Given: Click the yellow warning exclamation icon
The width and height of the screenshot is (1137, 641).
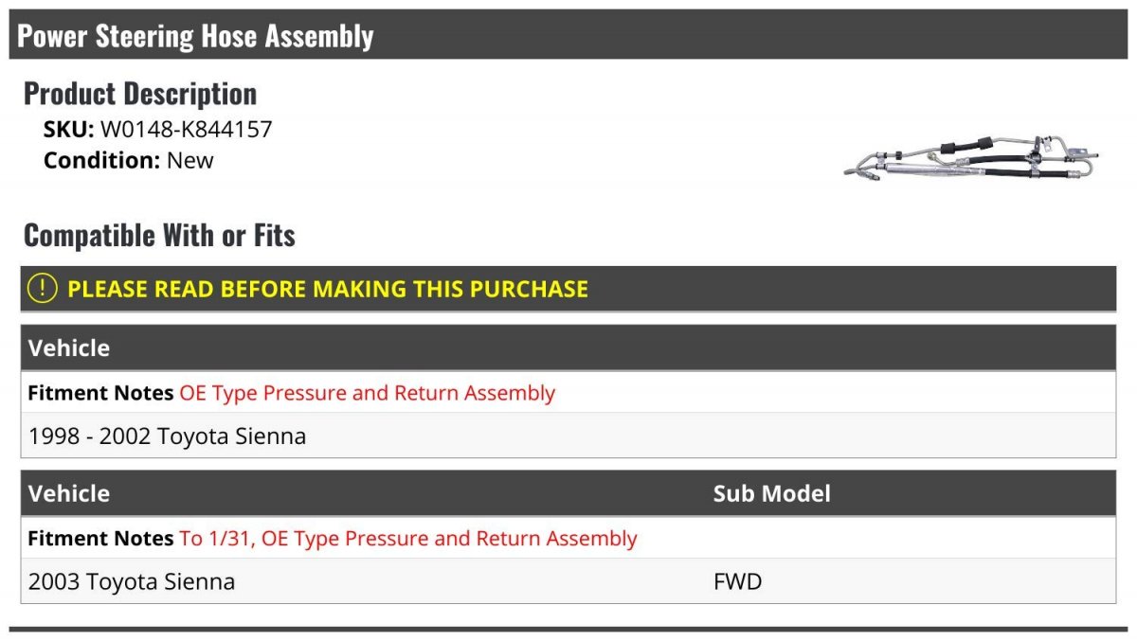Looking at the screenshot, I should (x=43, y=289).
